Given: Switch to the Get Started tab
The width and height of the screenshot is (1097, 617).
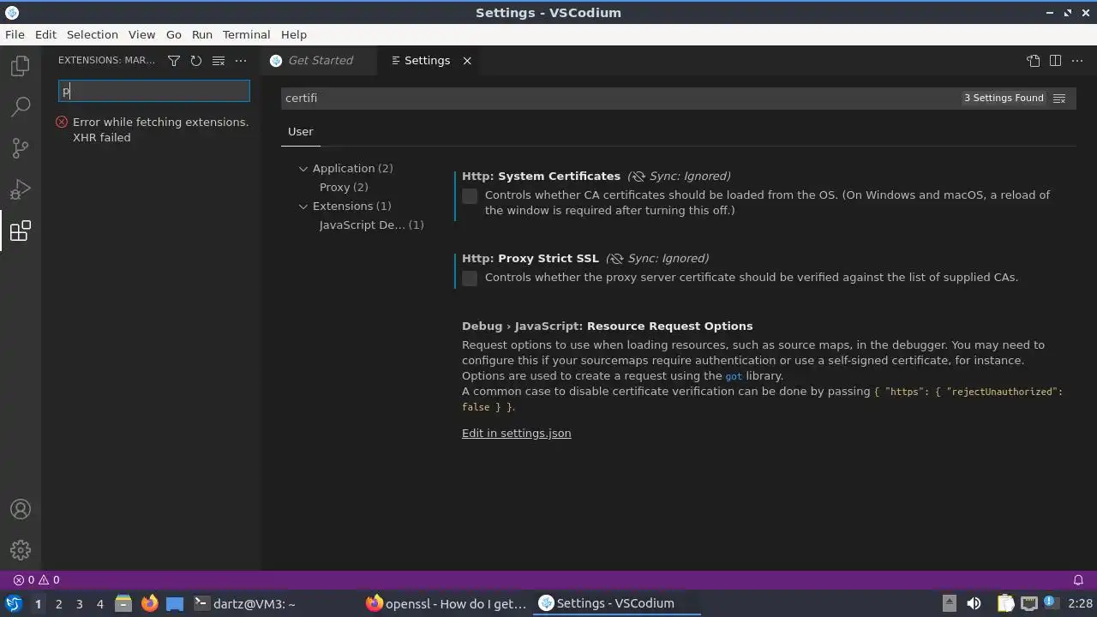Looking at the screenshot, I should pos(321,61).
